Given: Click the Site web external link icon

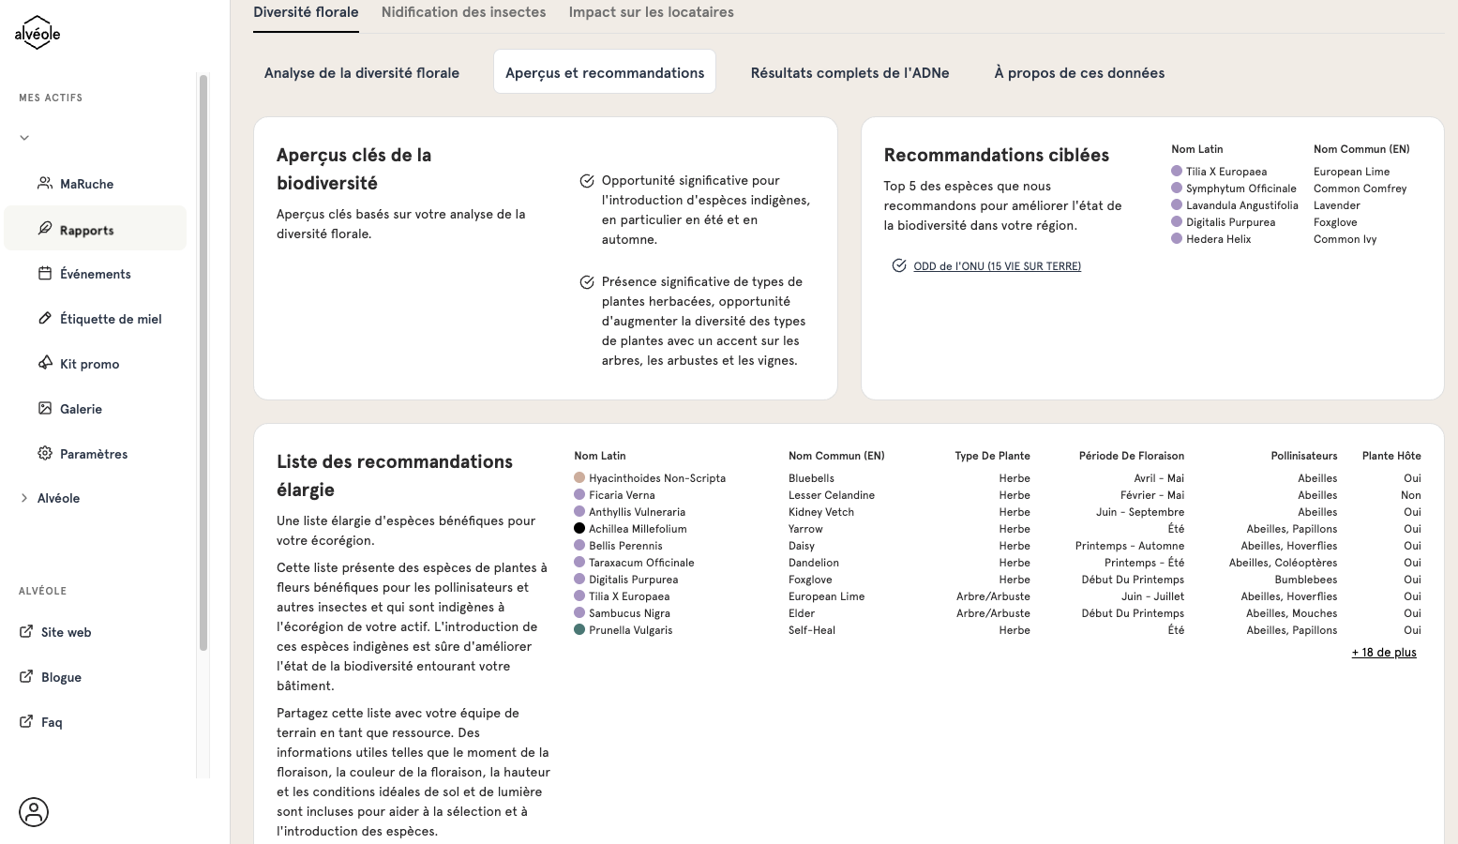Looking at the screenshot, I should click(26, 631).
